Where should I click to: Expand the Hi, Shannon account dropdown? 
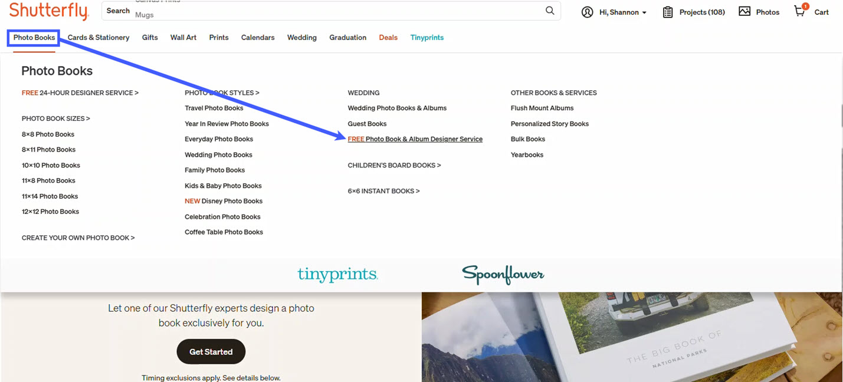tap(623, 12)
